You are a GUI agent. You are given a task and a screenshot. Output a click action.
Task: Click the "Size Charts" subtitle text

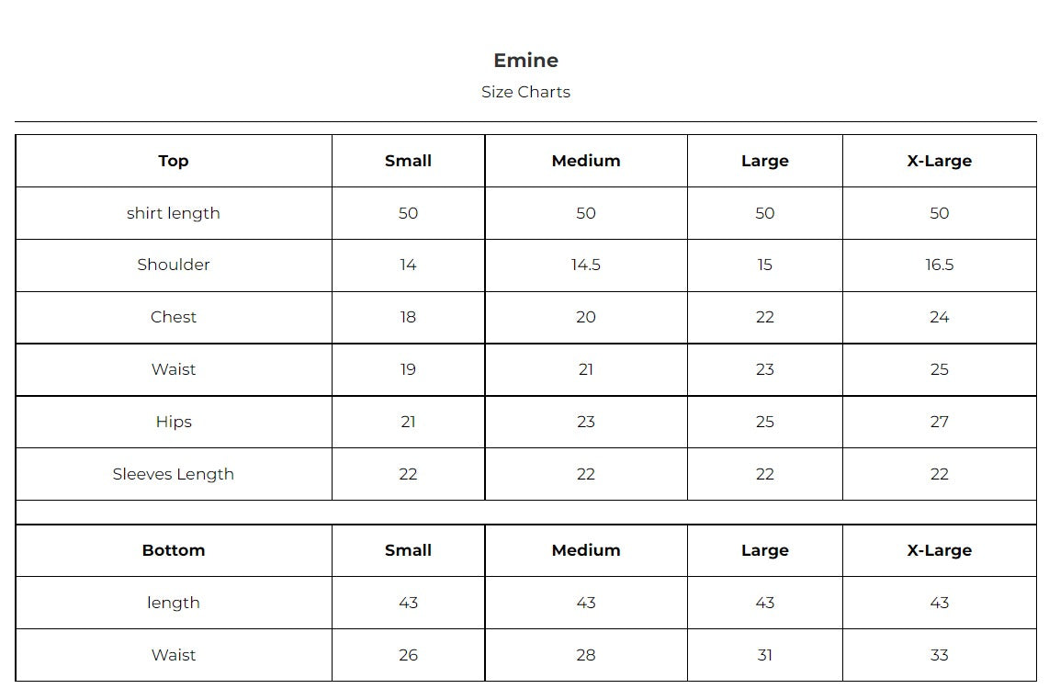click(x=525, y=92)
